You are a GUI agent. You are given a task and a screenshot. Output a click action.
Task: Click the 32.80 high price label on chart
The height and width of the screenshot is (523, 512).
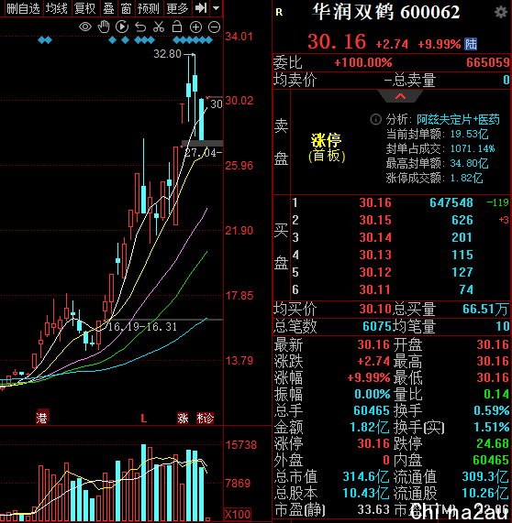click(x=167, y=54)
